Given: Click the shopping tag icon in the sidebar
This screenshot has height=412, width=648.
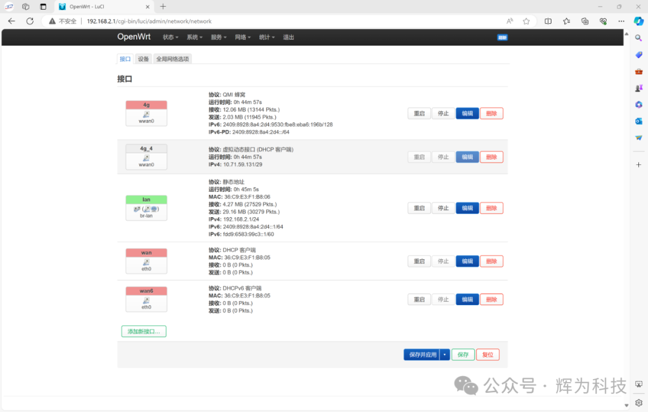Looking at the screenshot, I should click(x=638, y=55).
